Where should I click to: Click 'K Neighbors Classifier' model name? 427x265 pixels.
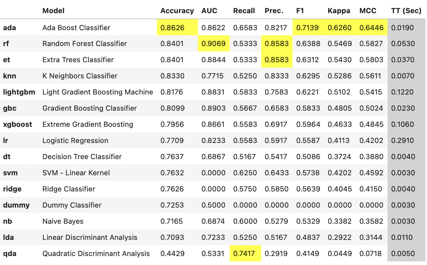tap(80, 76)
